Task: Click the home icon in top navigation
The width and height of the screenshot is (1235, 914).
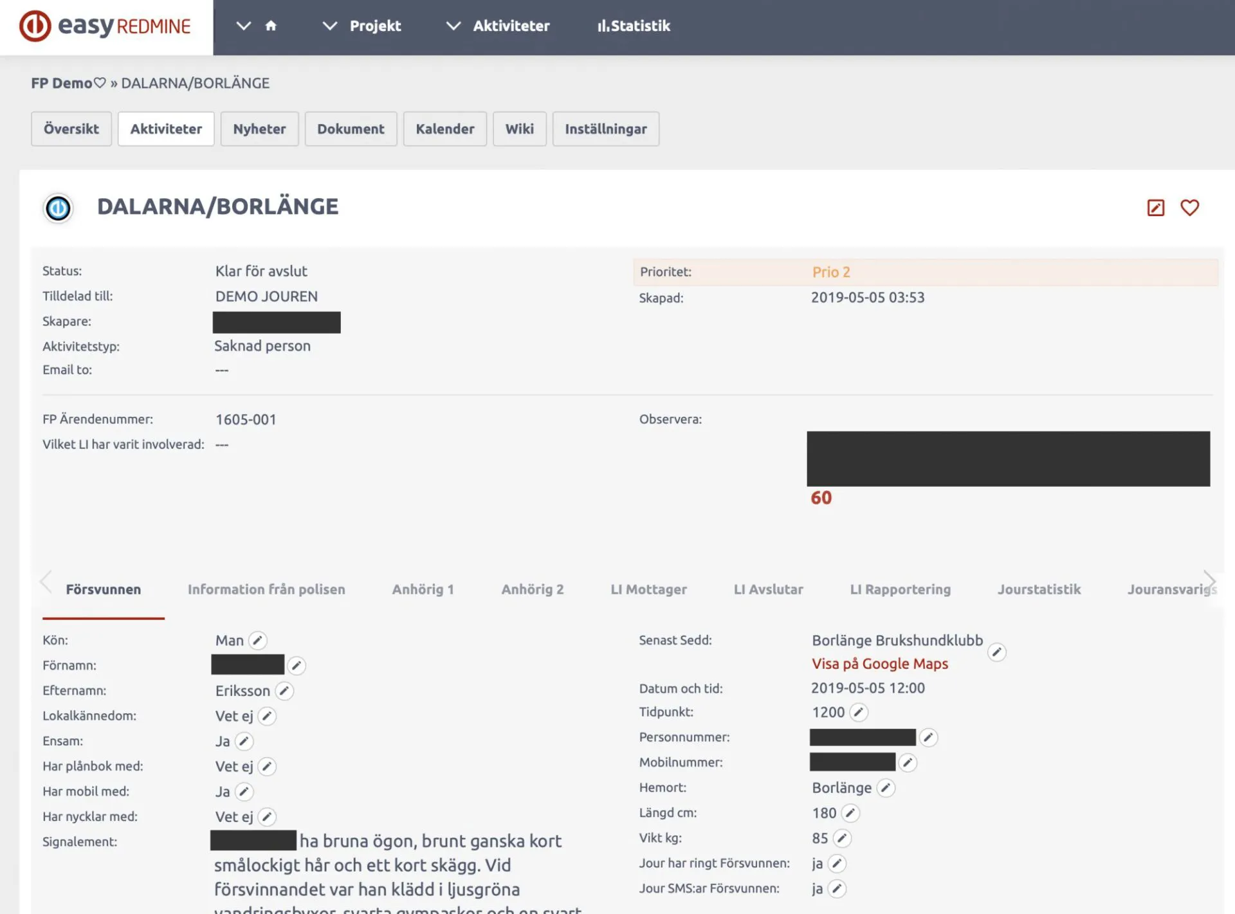Action: click(271, 26)
